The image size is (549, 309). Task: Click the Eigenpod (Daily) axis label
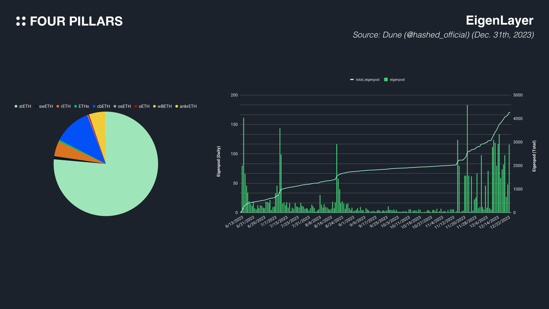click(219, 161)
